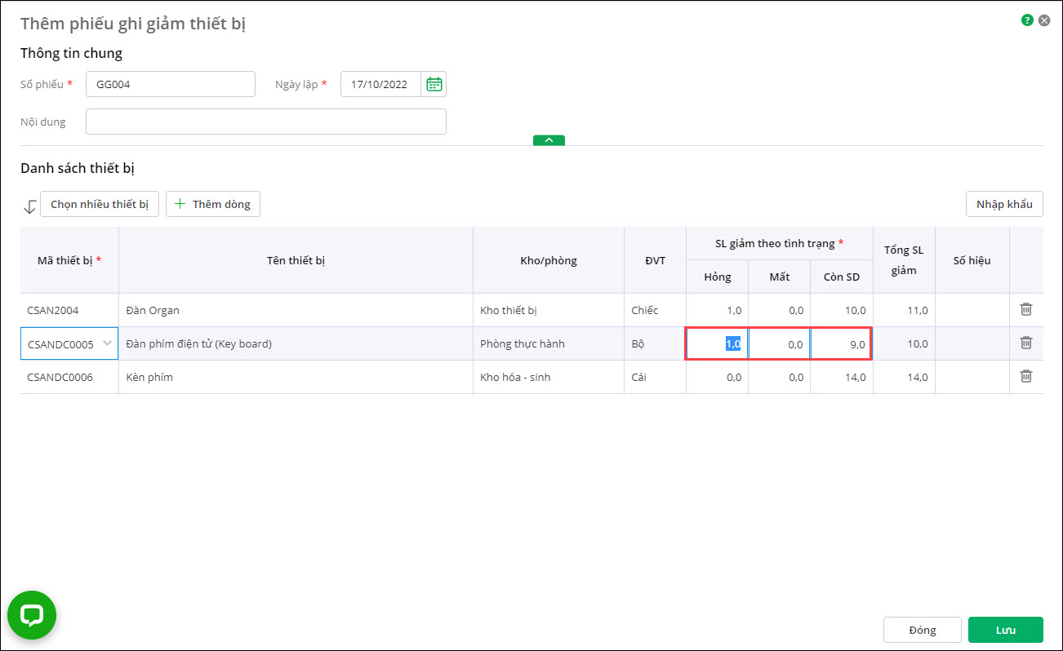1063x651 pixels.
Task: Add a row with Thêm dòng
Action: tap(213, 204)
